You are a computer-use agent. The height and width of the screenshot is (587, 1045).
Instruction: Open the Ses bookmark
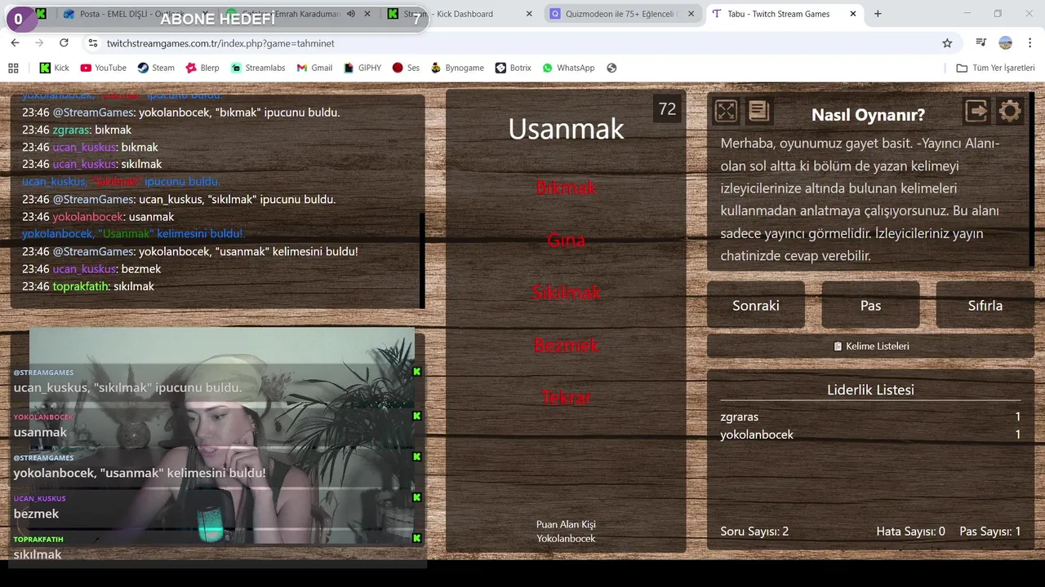pos(406,68)
